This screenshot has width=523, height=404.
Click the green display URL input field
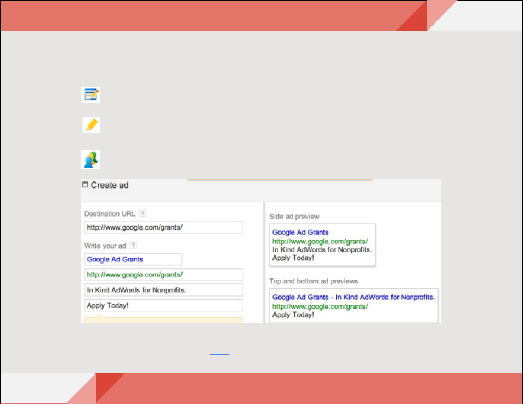163,275
